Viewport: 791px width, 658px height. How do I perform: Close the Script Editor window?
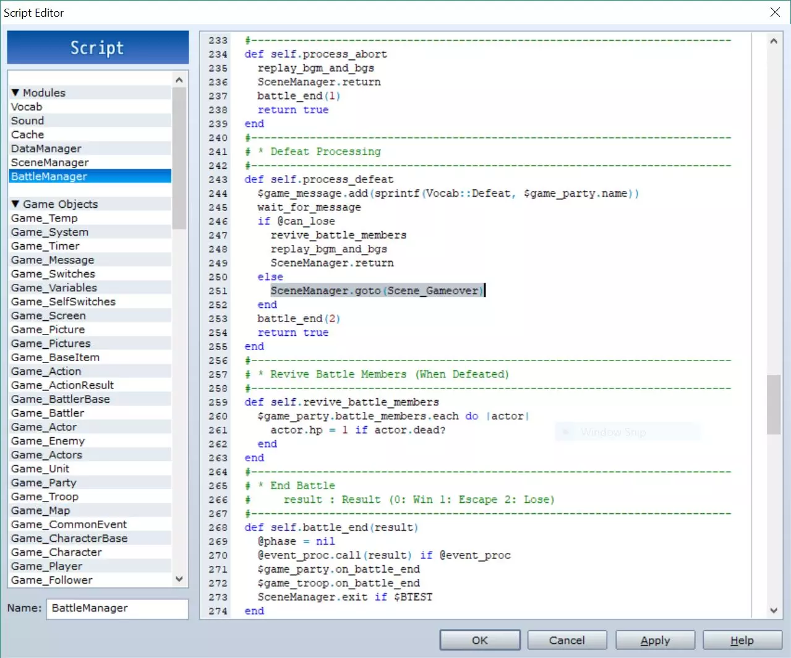(775, 12)
